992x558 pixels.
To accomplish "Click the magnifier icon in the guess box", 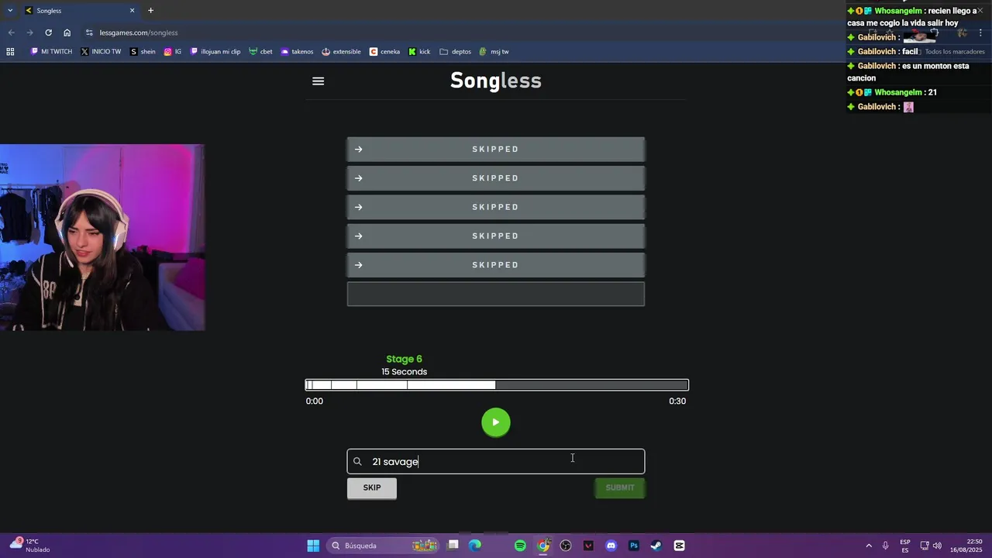I will point(357,461).
